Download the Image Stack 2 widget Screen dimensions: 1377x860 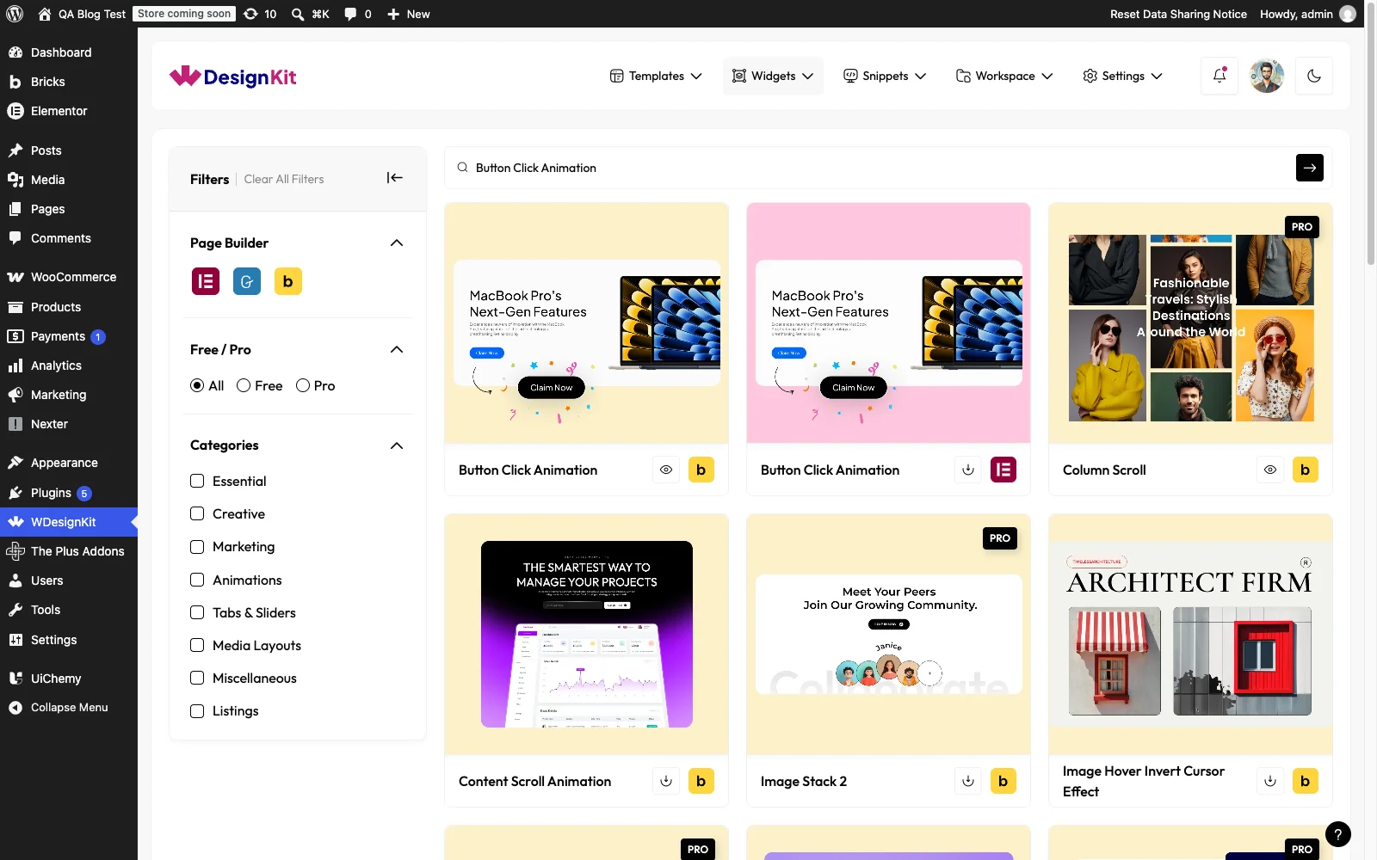click(968, 781)
